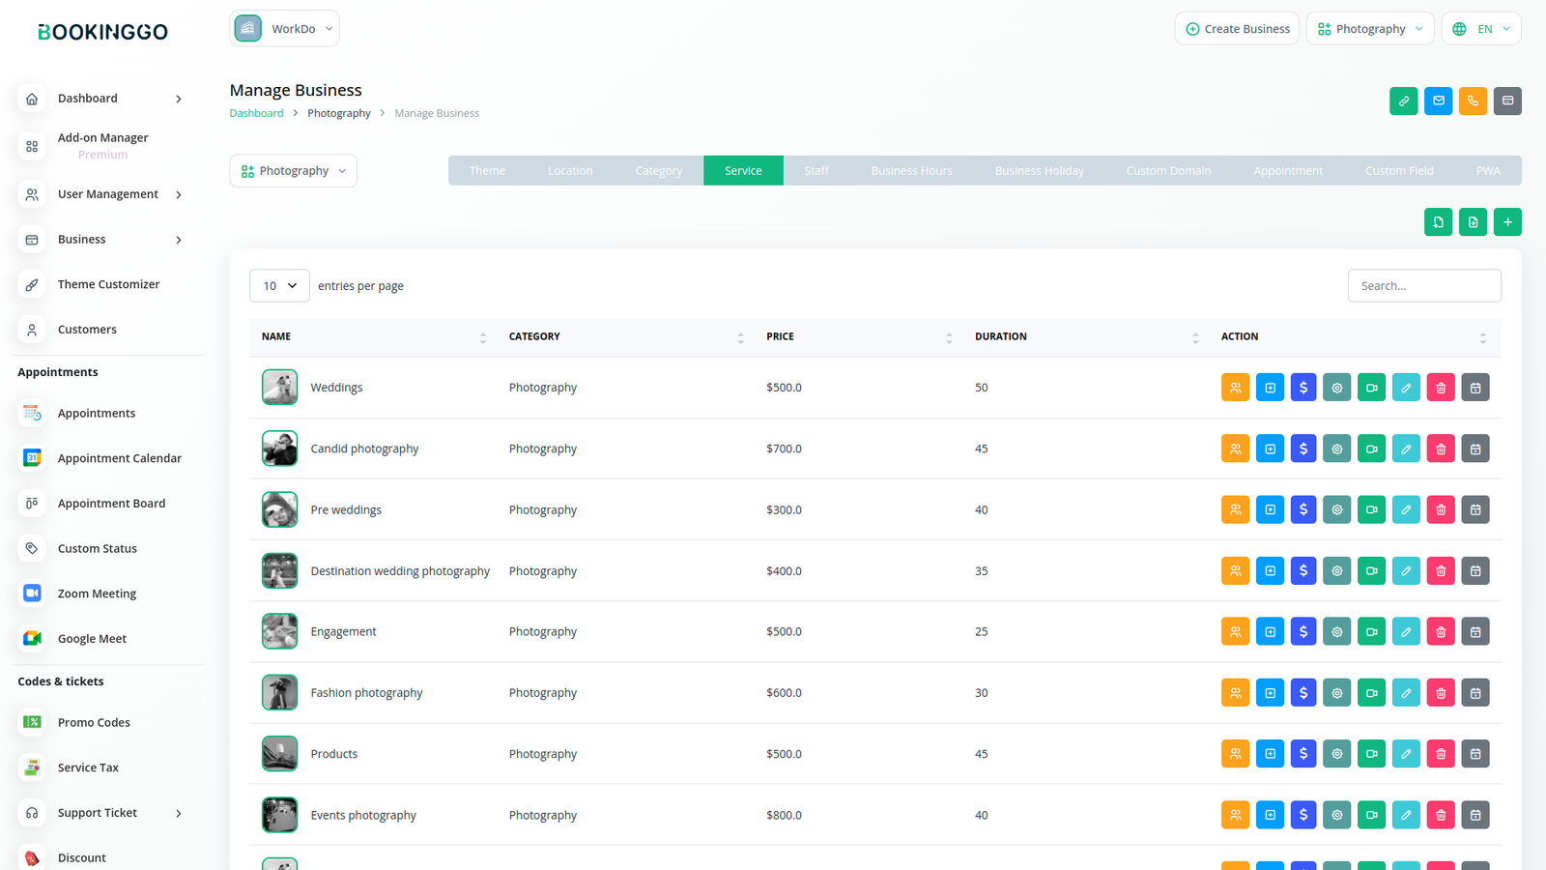
Task: Expand the EN language selector
Action: tap(1481, 29)
